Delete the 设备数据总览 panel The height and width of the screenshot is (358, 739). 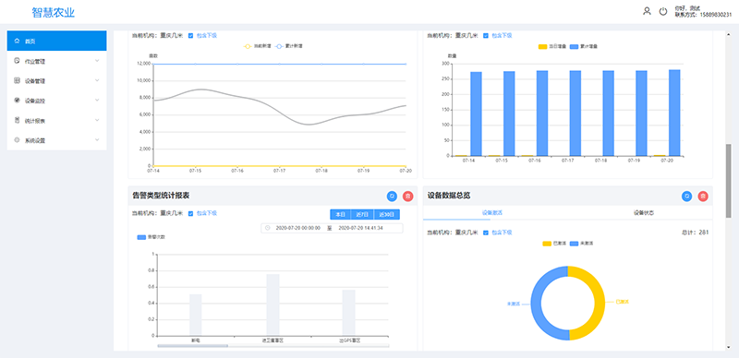pyautogui.click(x=703, y=196)
